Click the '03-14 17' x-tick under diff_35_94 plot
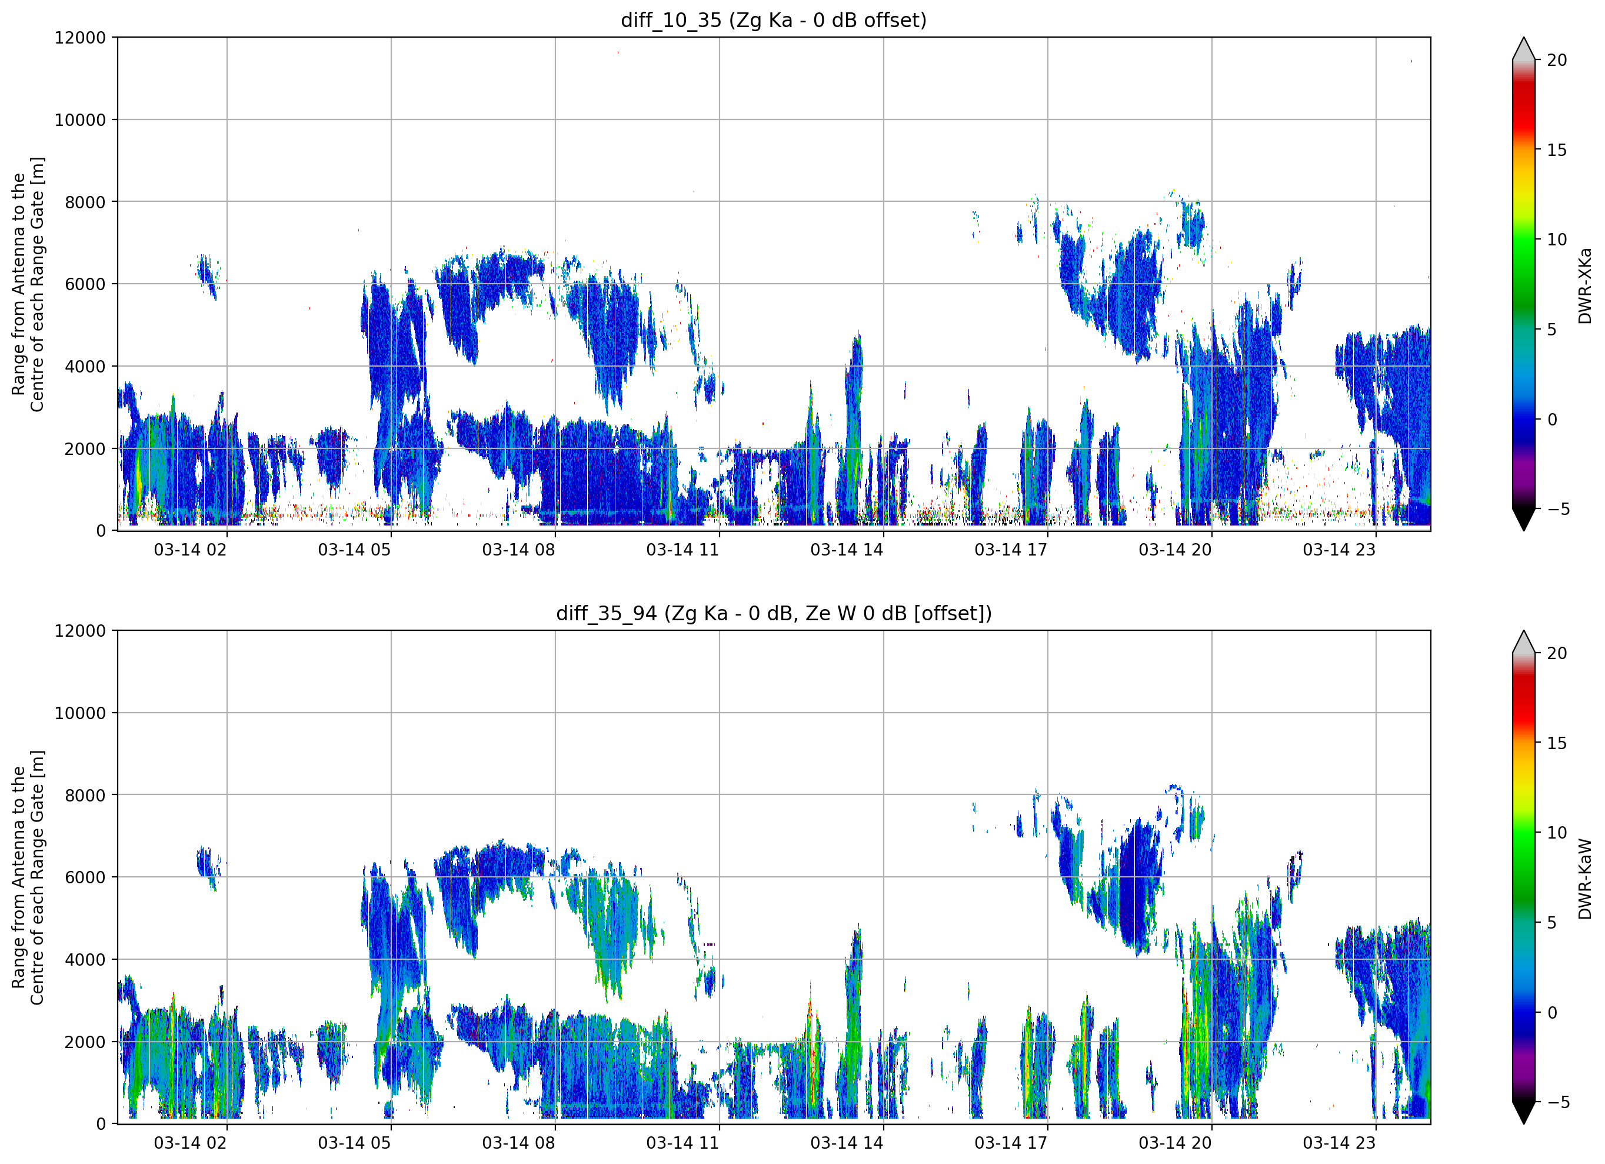Screen dimensions: 1605x1164 (x=1011, y=1143)
